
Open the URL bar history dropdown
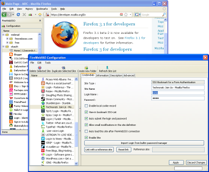[131, 15]
